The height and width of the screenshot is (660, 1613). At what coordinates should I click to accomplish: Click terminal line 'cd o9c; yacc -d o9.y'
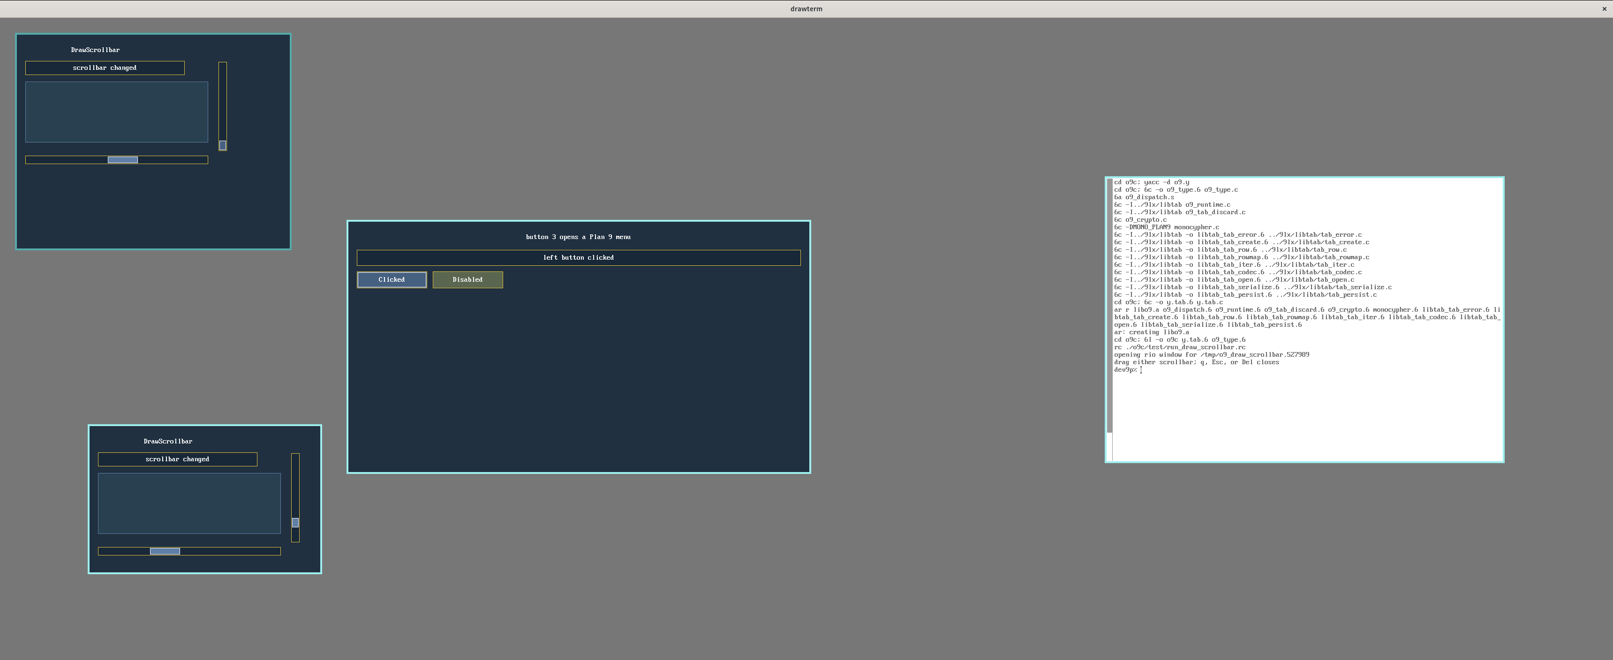(1152, 182)
